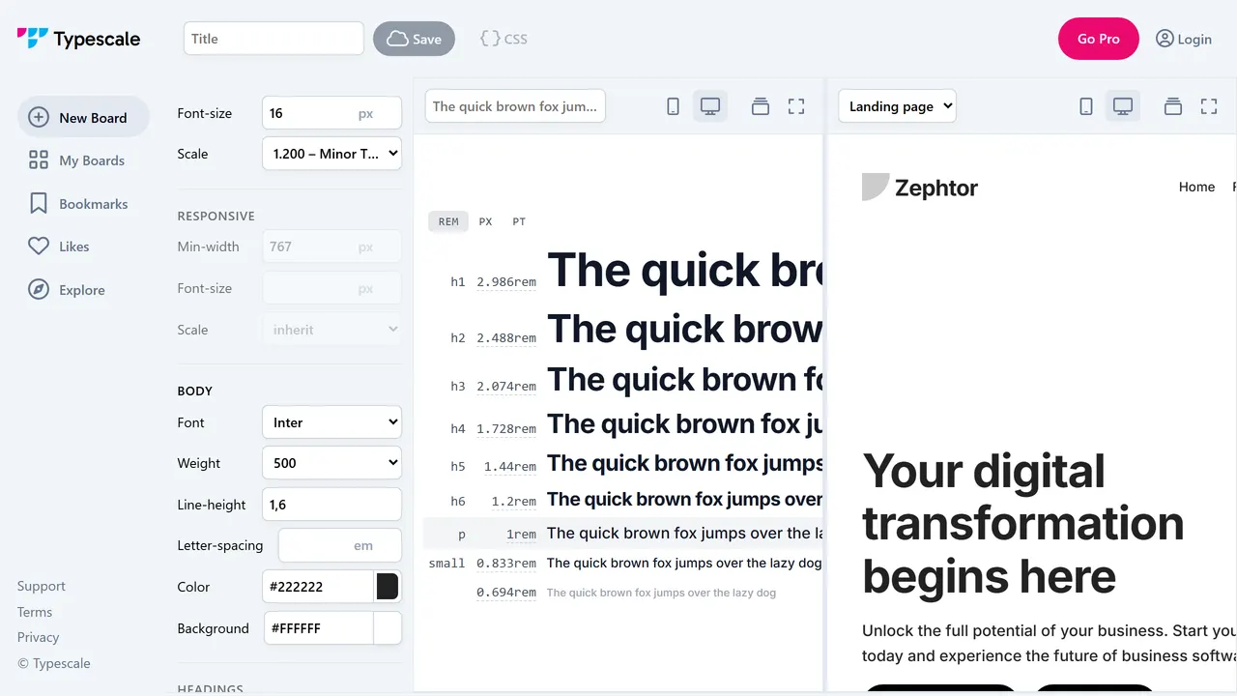
Task: Switch landing page preview to desktop view
Action: tap(1123, 106)
